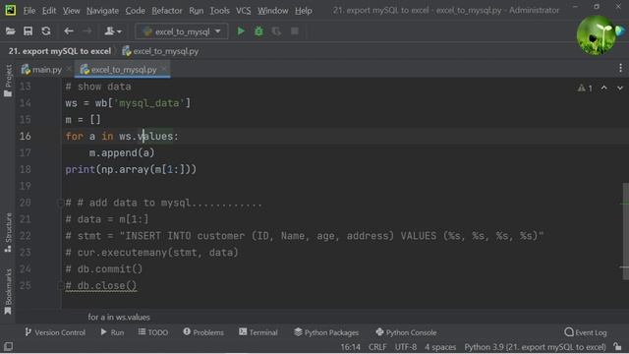Open the Run tool window
This screenshot has height=354, width=629.
[x=112, y=332]
